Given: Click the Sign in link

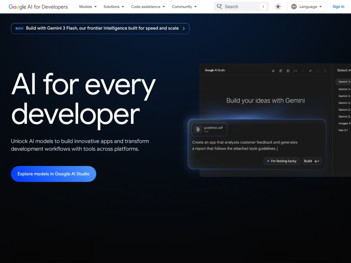Looking at the screenshot, I should 338,6.
